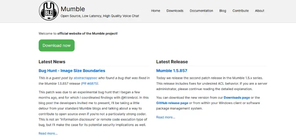Click the Mumble site title text
Screen dimensions: 296x136
[x=73, y=9]
